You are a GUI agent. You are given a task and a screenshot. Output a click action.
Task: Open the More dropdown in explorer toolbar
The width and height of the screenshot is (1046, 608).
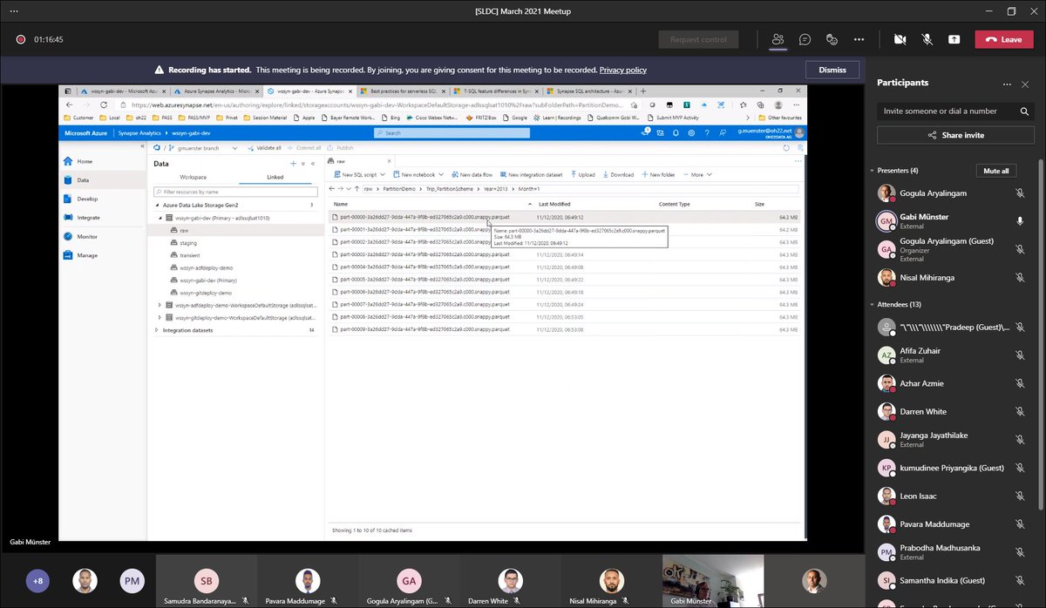(696, 174)
